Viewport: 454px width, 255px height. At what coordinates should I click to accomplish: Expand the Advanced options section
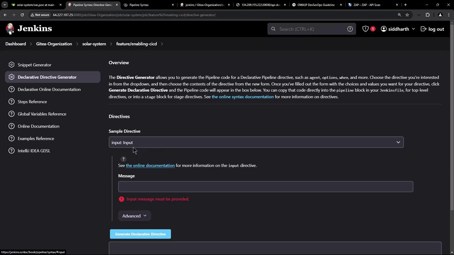[x=134, y=216]
